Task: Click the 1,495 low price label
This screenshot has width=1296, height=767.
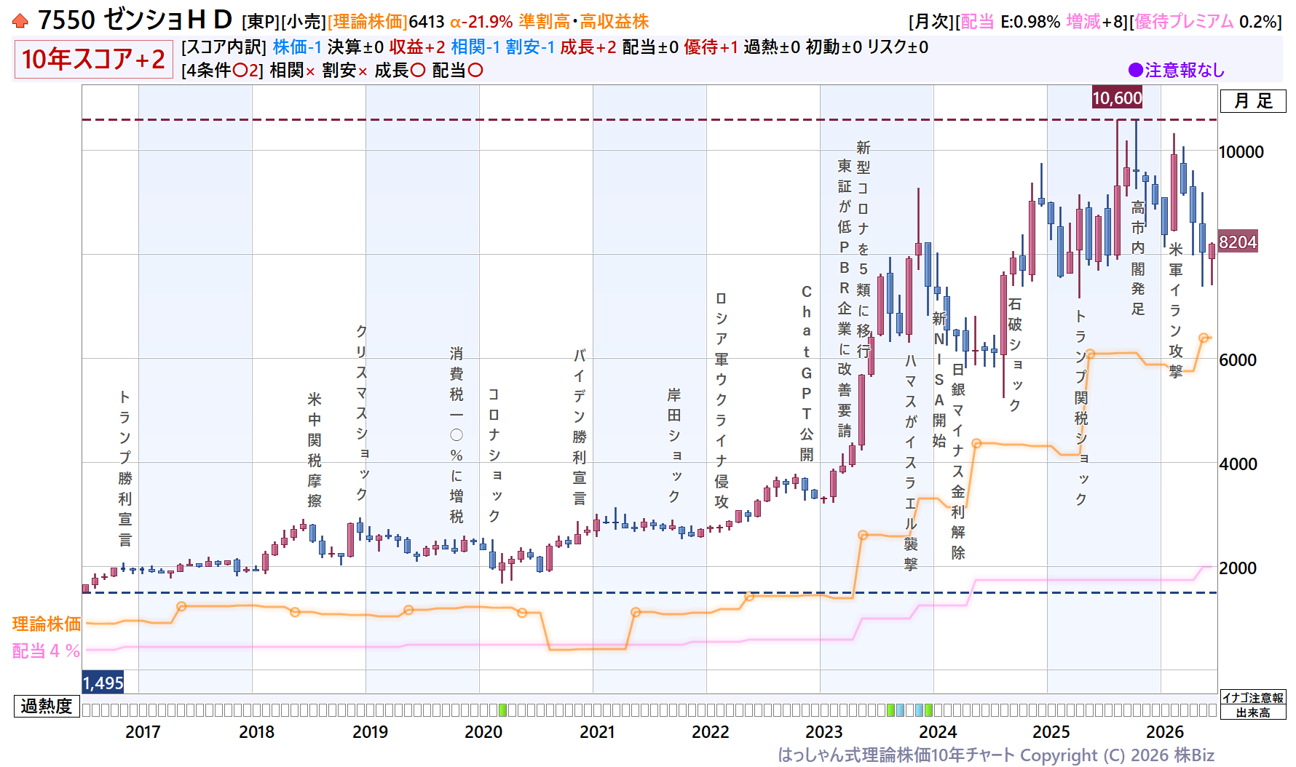Action: point(103,683)
